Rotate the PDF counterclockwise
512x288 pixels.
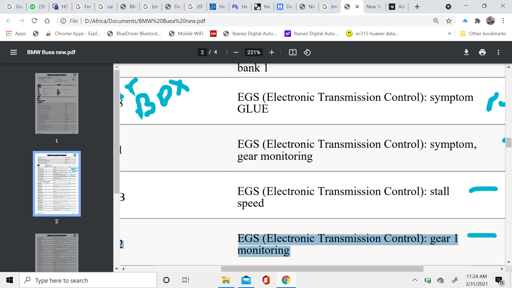(x=307, y=52)
